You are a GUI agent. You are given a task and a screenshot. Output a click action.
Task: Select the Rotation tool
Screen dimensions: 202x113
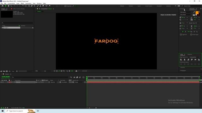[x=23, y=6]
